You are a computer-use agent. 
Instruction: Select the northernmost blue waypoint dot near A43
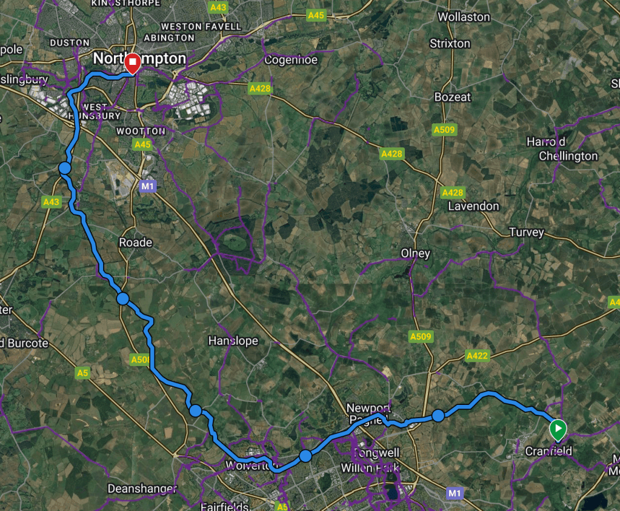(x=65, y=168)
